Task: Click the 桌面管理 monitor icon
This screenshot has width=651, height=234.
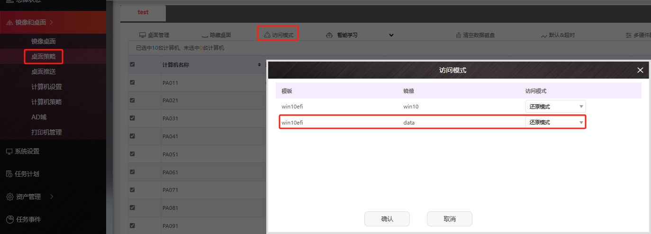Action: [x=142, y=35]
